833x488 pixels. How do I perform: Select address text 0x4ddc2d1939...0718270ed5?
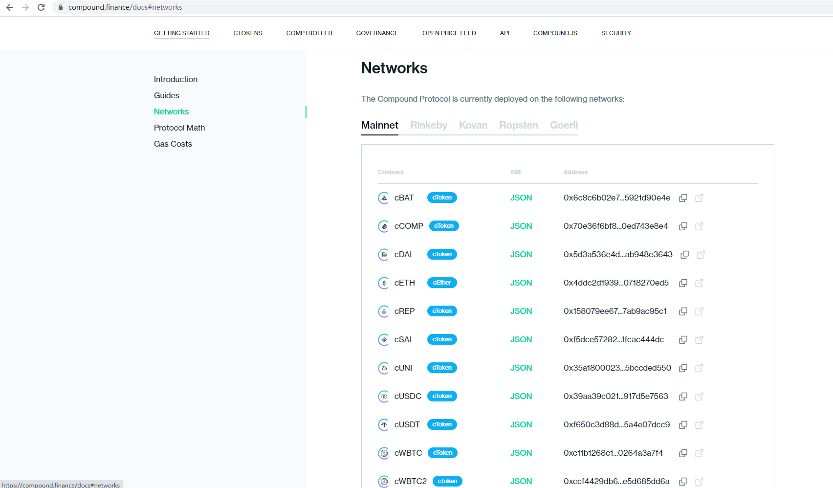(x=616, y=283)
